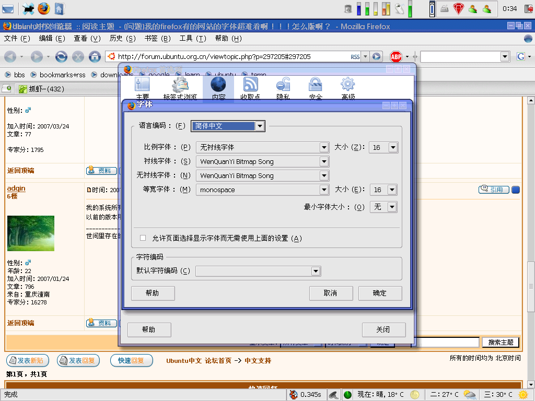Click 帮助 in the preferences window

click(149, 330)
